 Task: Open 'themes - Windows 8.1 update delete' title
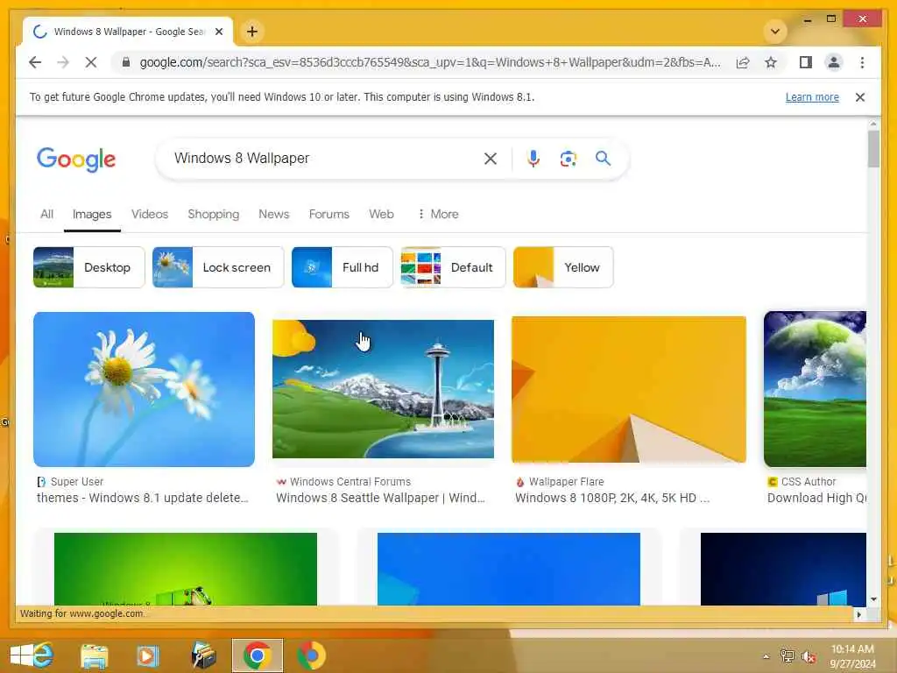pyautogui.click(x=143, y=498)
